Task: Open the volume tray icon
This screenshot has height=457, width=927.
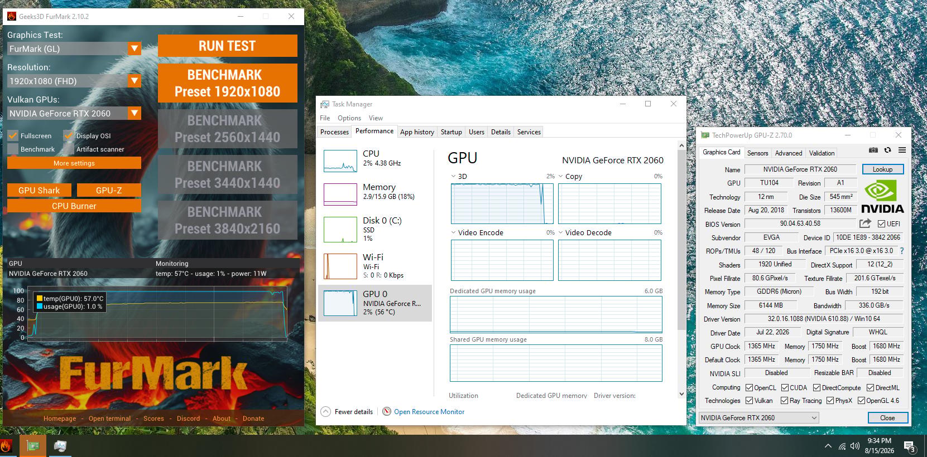Action: coord(855,446)
